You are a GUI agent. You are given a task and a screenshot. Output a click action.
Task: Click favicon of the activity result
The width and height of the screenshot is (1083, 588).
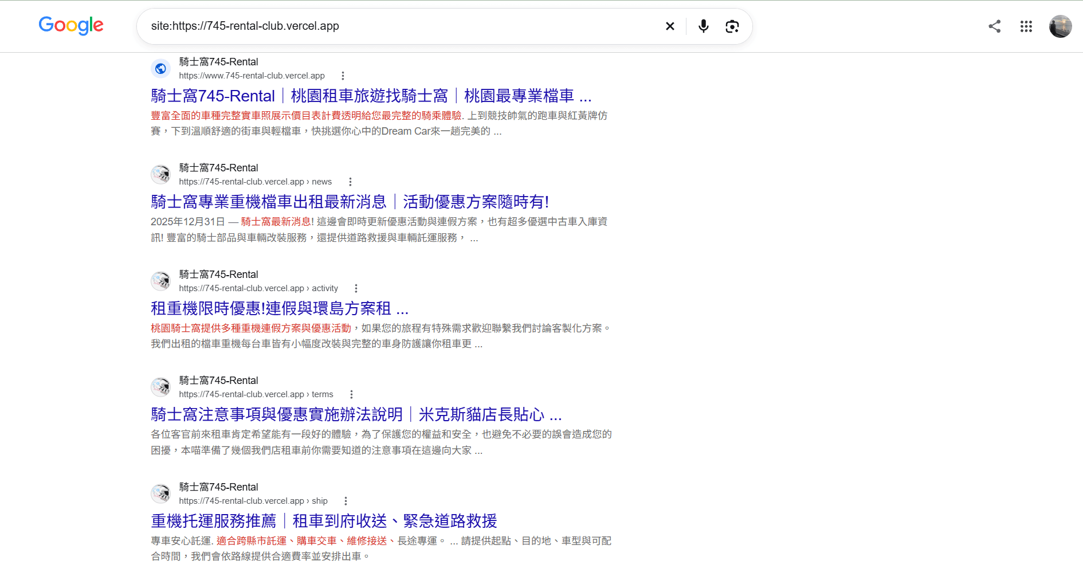click(161, 281)
